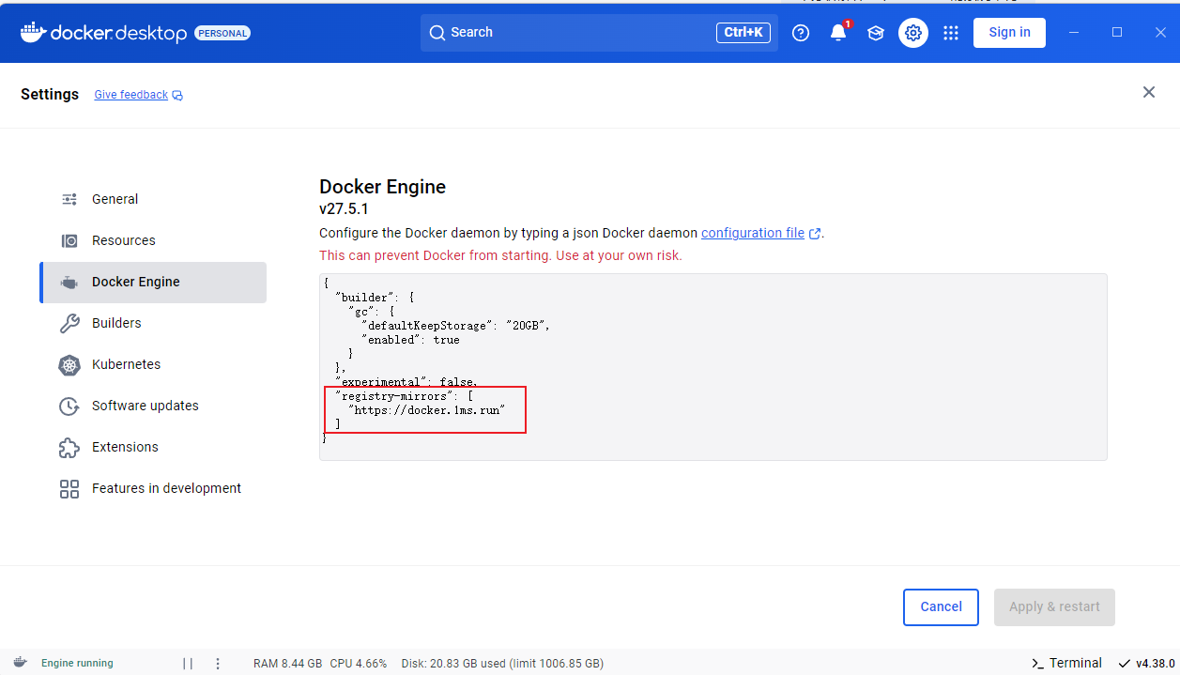Open the Resources settings section

[123, 240]
